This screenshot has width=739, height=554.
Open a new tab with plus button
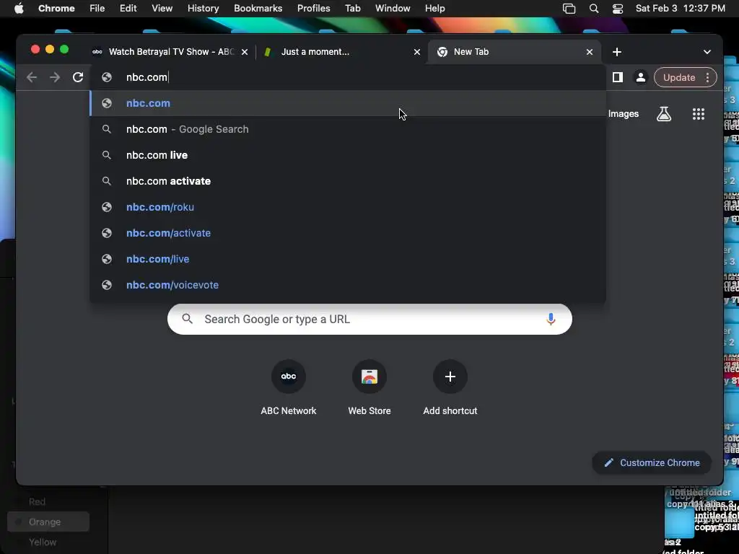[617, 52]
